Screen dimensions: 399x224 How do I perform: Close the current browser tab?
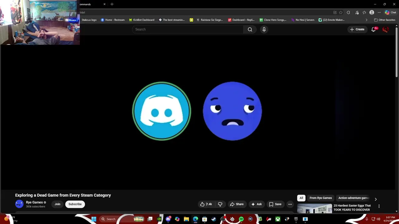point(104,4)
